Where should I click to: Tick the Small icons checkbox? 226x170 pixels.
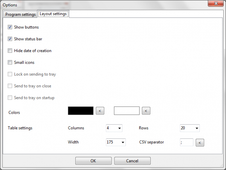pyautogui.click(x=10, y=62)
